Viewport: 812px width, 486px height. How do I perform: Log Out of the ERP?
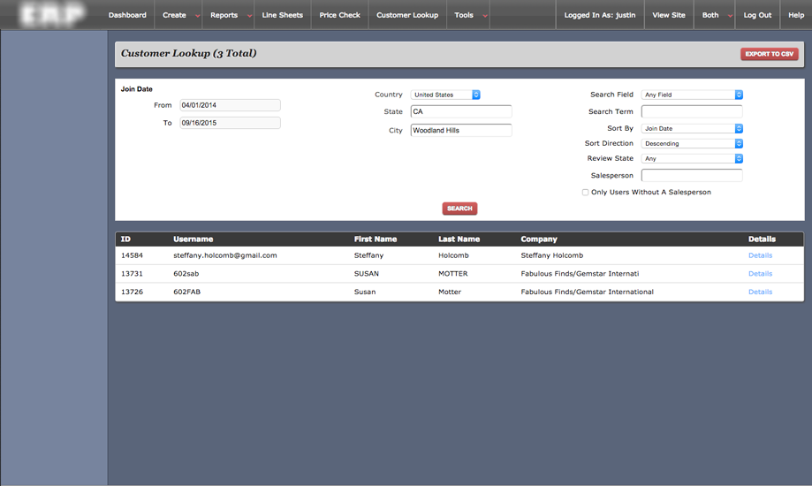coord(757,15)
